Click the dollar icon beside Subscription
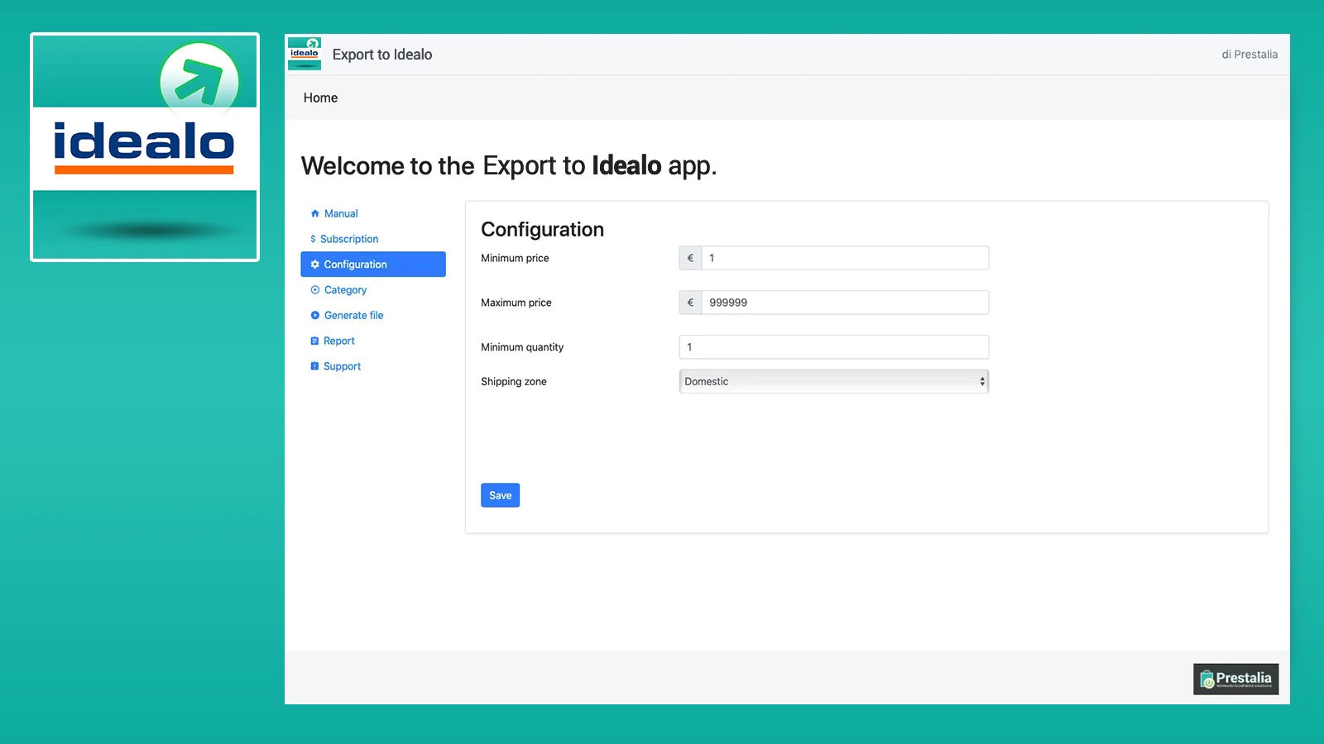 pos(313,239)
